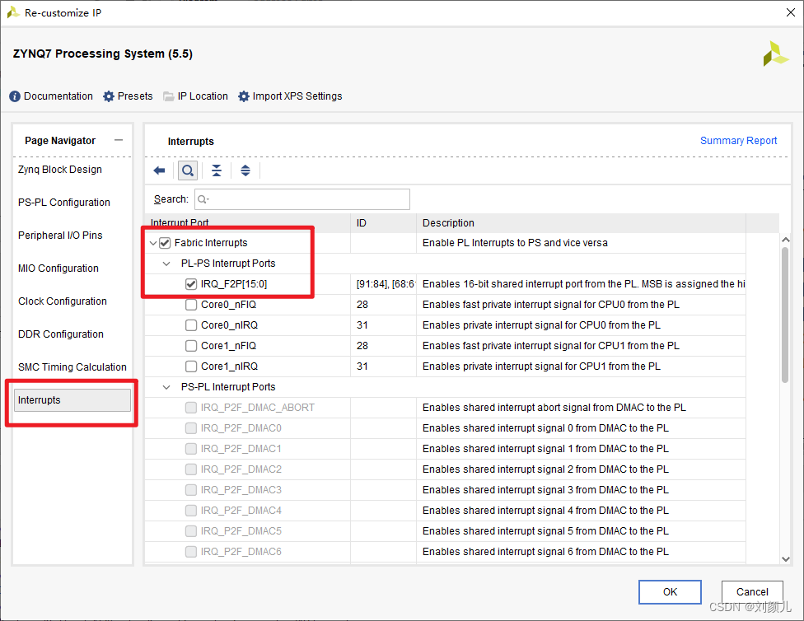The height and width of the screenshot is (621, 804).
Task: Open Peripheral I/O Pins page
Action: tap(60, 236)
